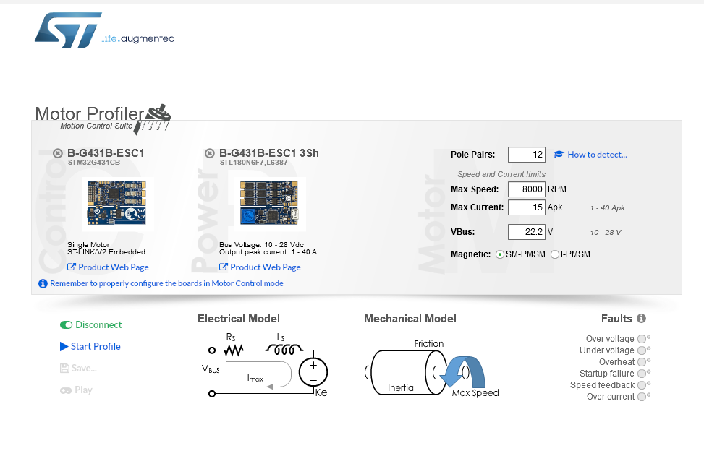The height and width of the screenshot is (469, 704).
Task: Select the I-PMSM magnetic radio button
Action: point(555,254)
